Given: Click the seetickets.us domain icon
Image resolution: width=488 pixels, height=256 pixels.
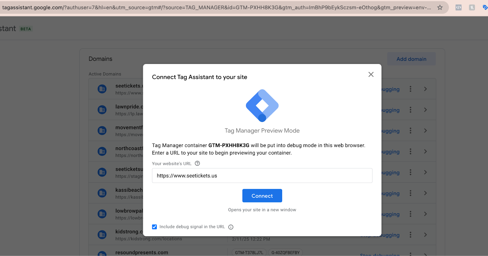Looking at the screenshot, I should click(102, 89).
